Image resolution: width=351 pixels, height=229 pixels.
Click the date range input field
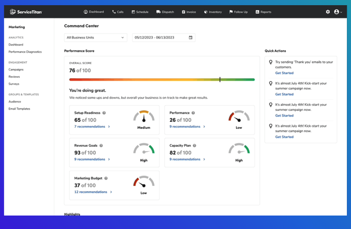pos(159,37)
